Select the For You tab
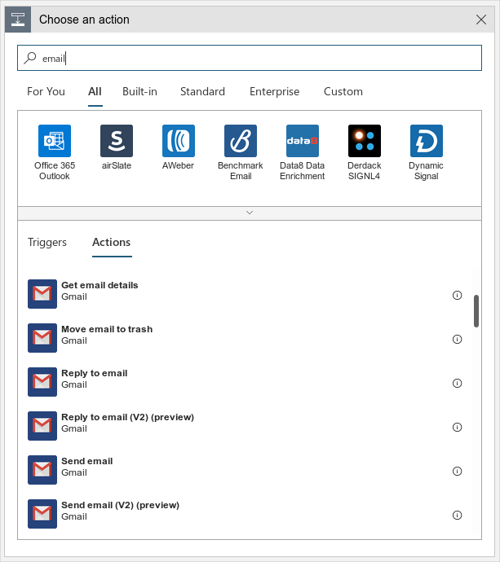 click(46, 91)
